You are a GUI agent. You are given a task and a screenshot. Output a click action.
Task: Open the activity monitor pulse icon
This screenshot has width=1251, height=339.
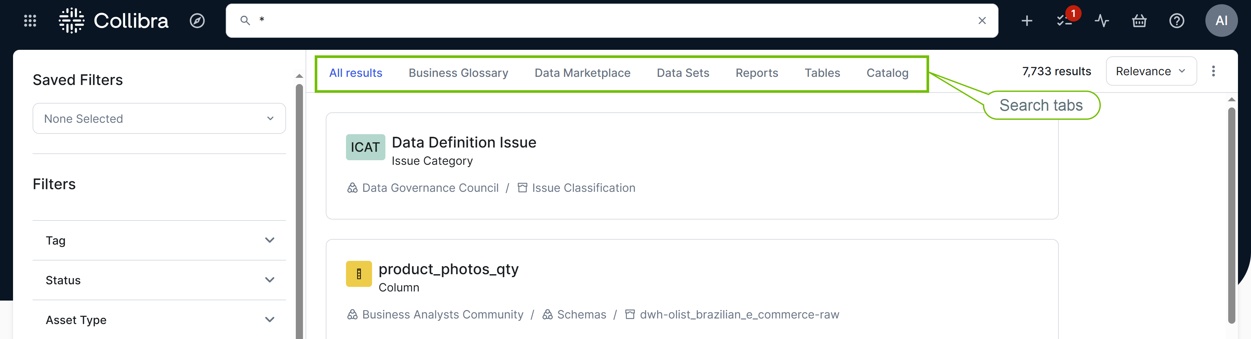1102,21
